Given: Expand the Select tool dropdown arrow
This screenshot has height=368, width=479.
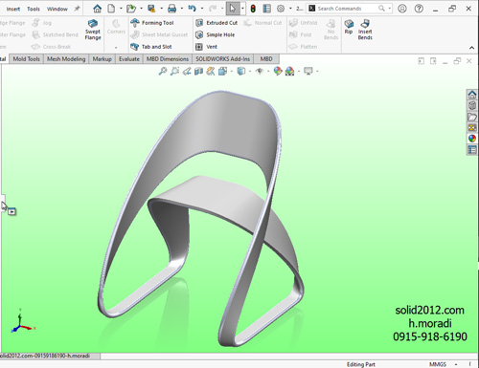Looking at the screenshot, I should tap(242, 9).
